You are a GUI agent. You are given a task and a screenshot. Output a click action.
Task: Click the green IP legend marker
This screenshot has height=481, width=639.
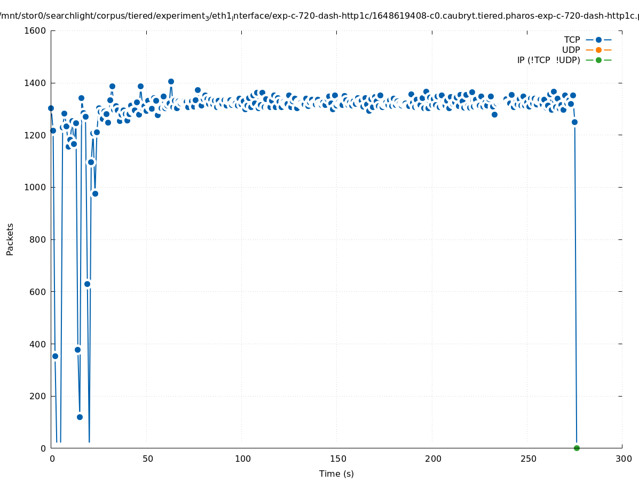tap(598, 60)
